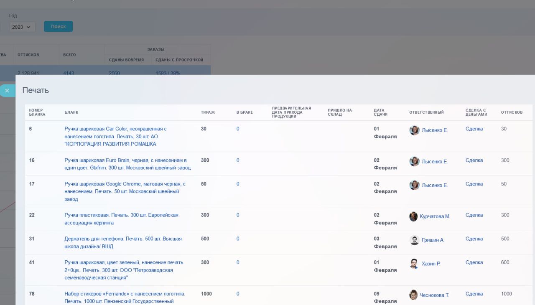The width and height of the screenshot is (535, 305).
Task: Click Лысенко Е. avatar in row 16
Action: pos(414,161)
